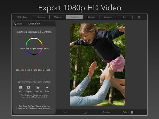Screen dimensions: 159x119
Task: Open the Saturation tab
Action: [108, 17]
